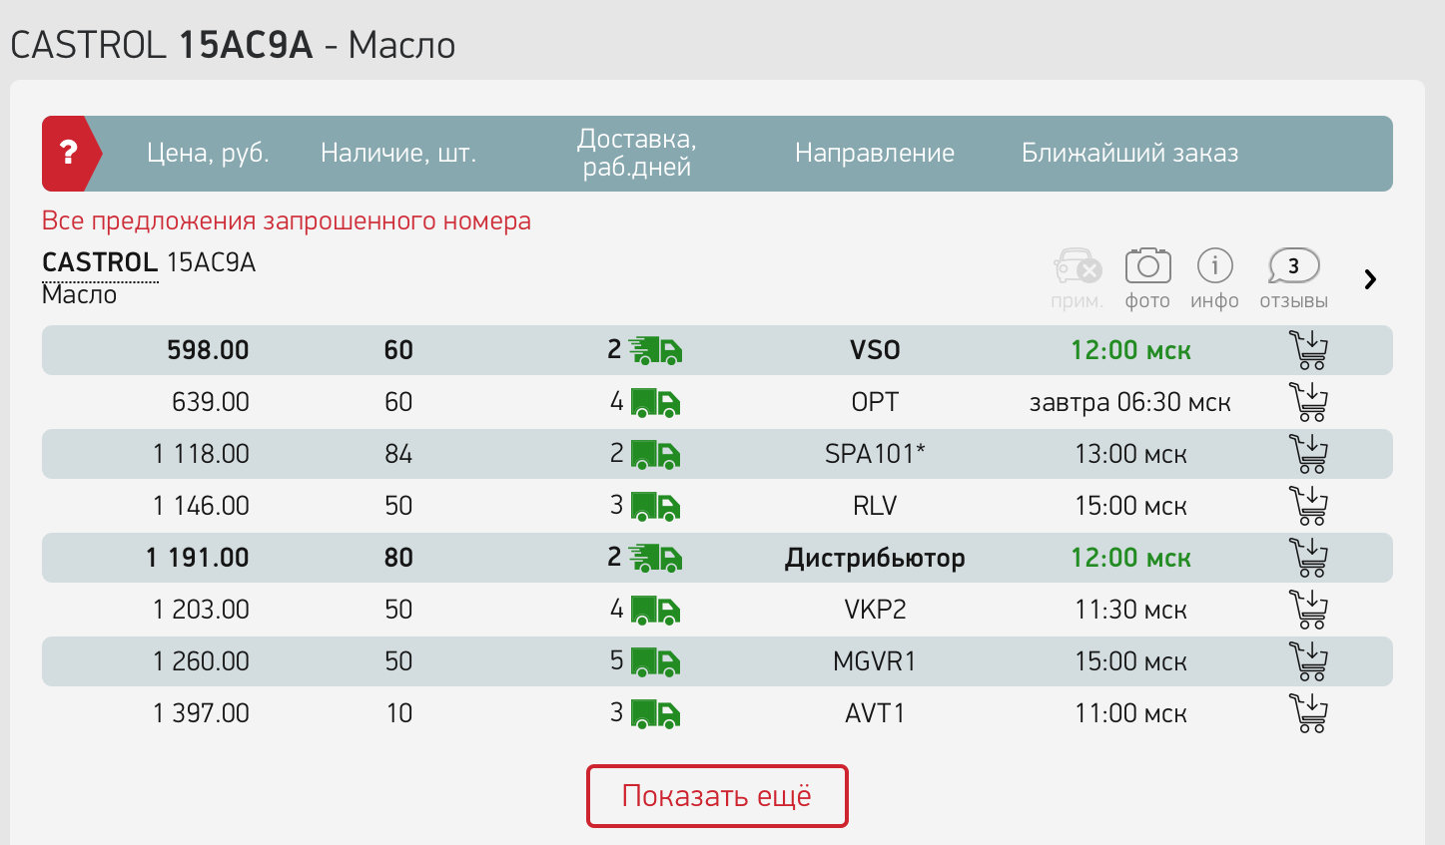Screen dimensions: 1445x845
Task: Expand product details with right chevron
Action: click(x=1370, y=279)
